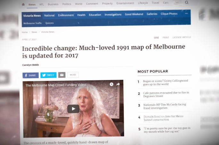
Task: Share article via Facebook button
Action: (x=31, y=75)
